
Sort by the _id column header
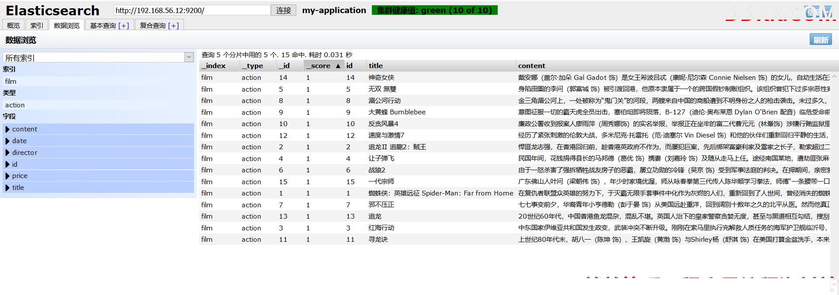pyautogui.click(x=290, y=66)
